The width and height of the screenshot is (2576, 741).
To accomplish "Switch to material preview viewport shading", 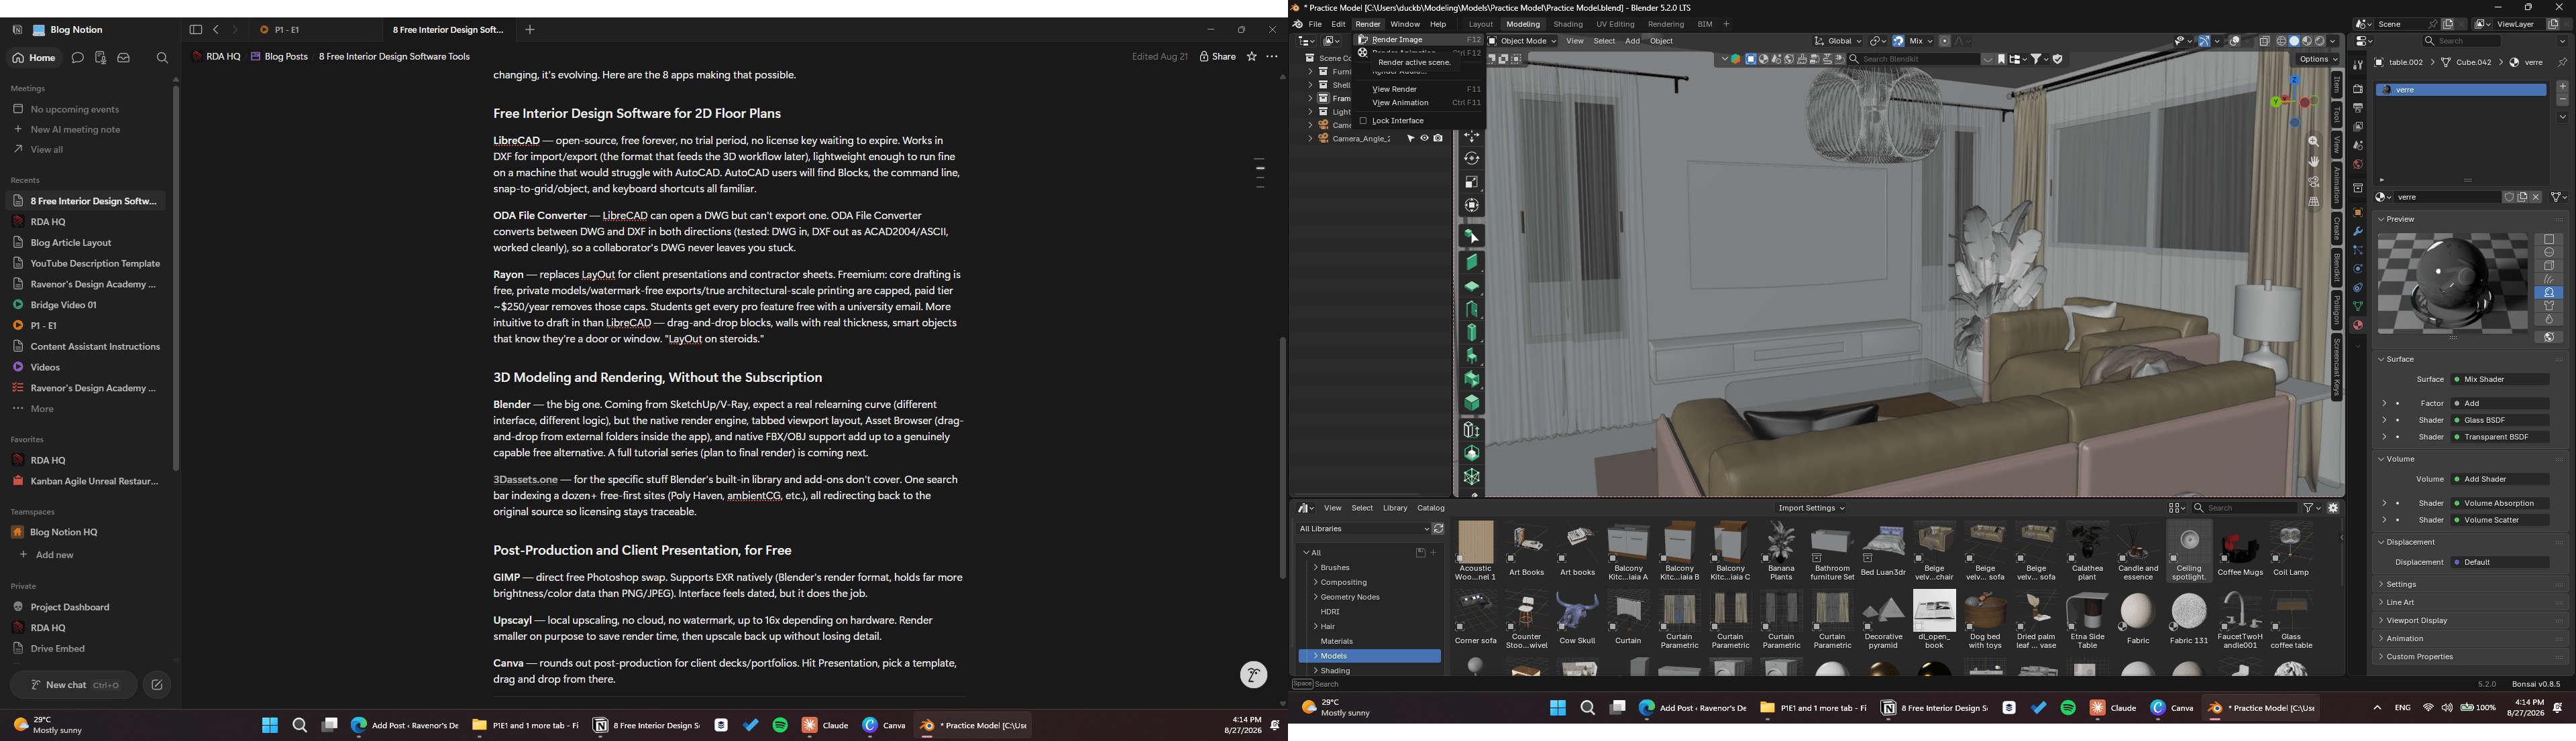I will pos(2308,42).
